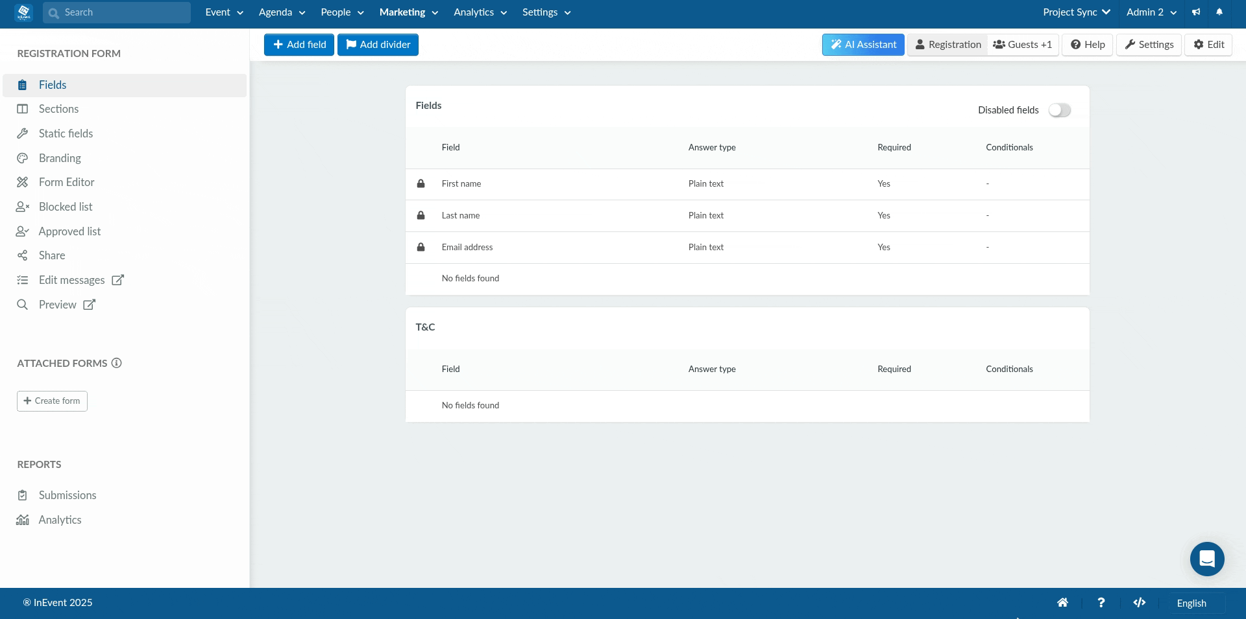The image size is (1246, 619).
Task: Expand the top bar Analytics dropdown
Action: coord(480,12)
